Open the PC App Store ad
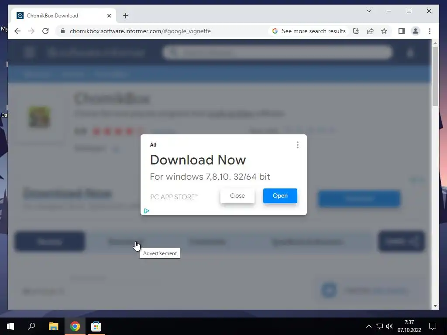This screenshot has width=447, height=335. pos(280,196)
